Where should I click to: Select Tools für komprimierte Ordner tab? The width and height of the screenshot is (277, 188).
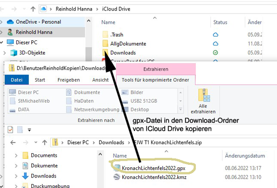156,80
